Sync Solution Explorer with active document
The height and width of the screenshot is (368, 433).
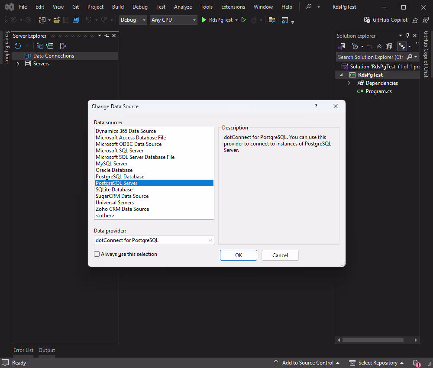point(370,46)
